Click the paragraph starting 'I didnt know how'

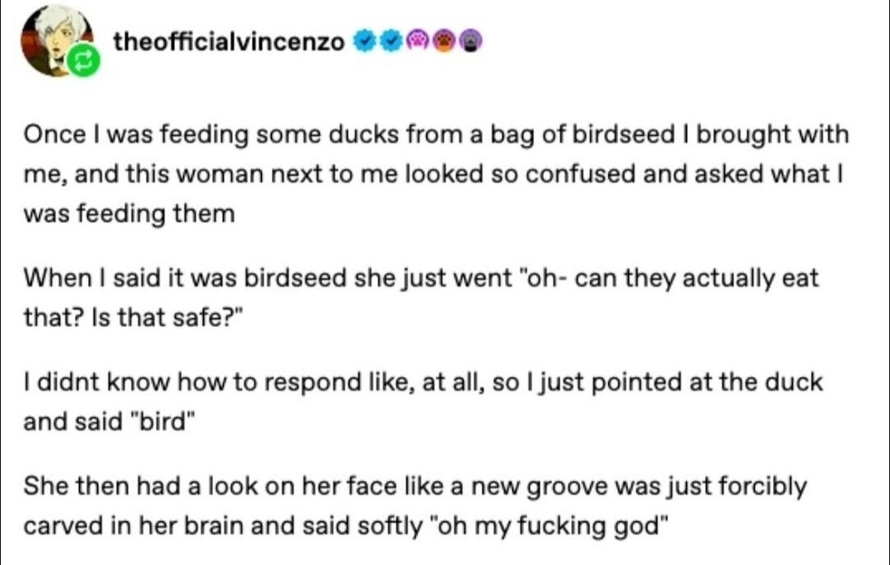[423, 402]
